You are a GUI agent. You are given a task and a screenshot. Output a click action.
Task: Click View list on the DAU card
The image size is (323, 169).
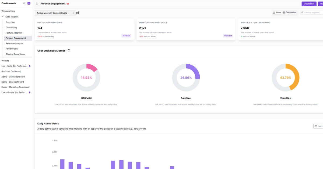127,35
